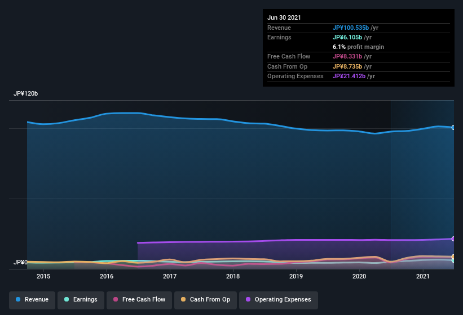Select the 2017 x-axis label

(x=170, y=276)
